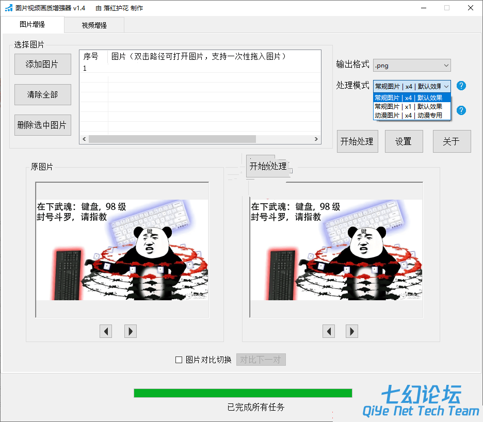483x422 pixels.
Task: Click the horizontal scrollbar thumb of image list
Action: (x=172, y=139)
